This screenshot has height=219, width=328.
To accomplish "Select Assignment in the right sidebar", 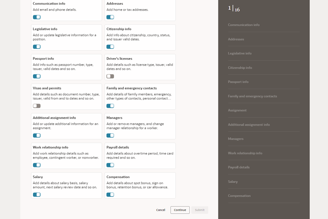I will tap(236, 110).
